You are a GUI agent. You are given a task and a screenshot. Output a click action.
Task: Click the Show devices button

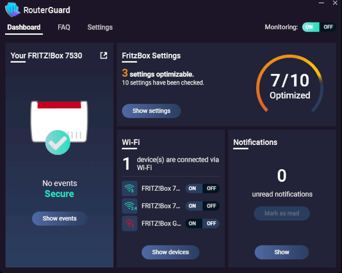click(170, 252)
